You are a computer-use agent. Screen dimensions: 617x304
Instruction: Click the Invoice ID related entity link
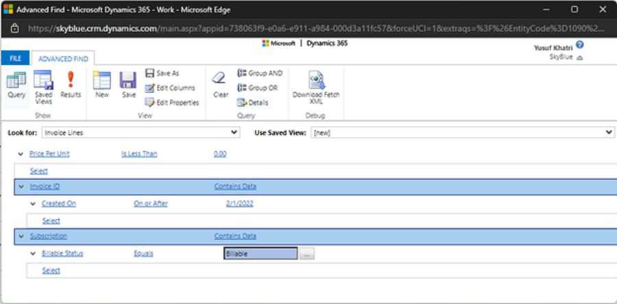(x=45, y=186)
